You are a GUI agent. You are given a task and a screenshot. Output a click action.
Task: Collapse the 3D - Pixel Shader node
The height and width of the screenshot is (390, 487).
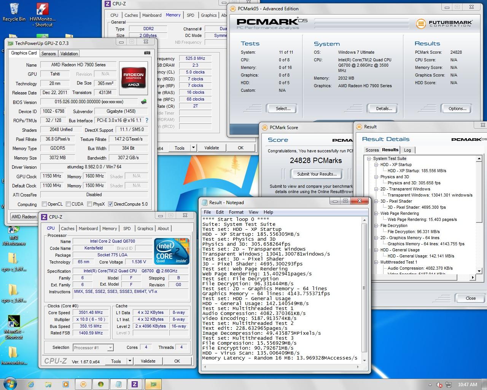(376, 201)
